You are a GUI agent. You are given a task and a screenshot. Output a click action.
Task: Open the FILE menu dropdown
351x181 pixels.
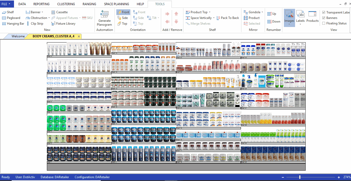click(6, 4)
